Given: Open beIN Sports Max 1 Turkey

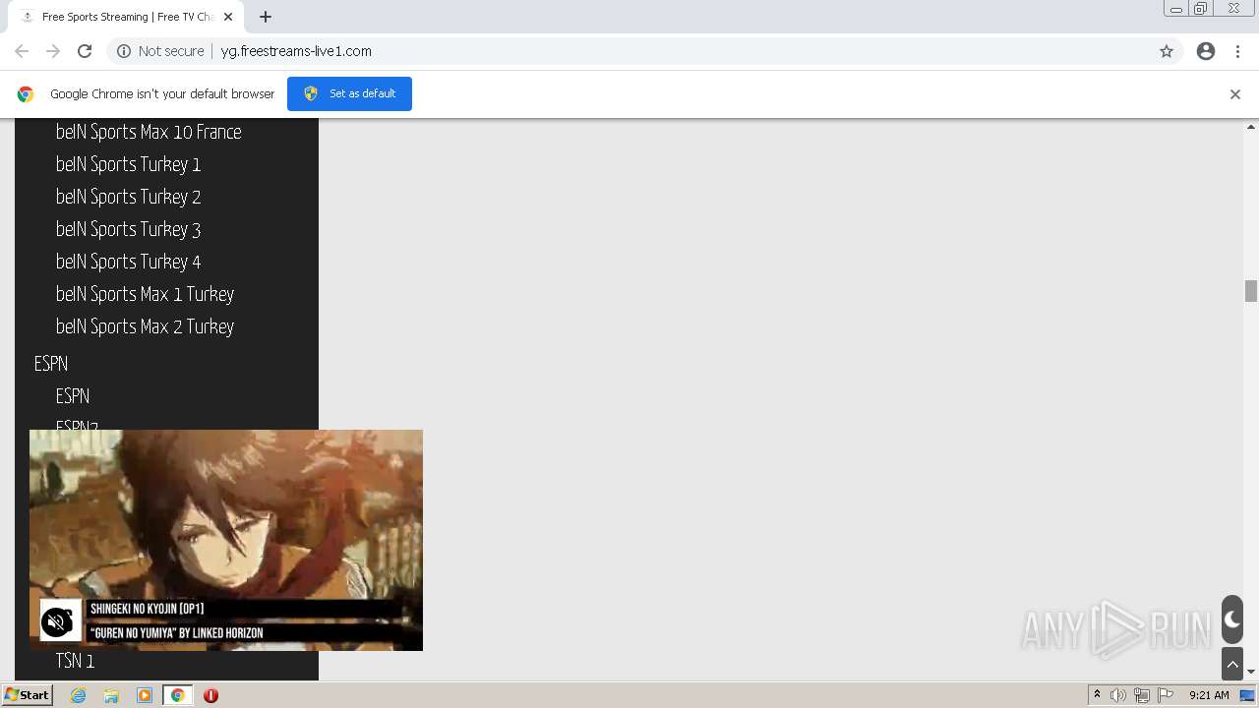Looking at the screenshot, I should (x=145, y=294).
